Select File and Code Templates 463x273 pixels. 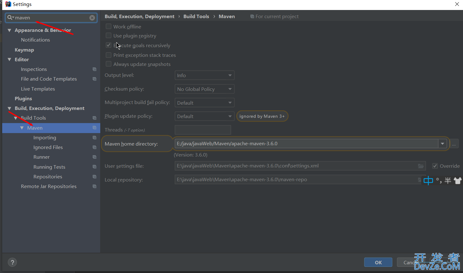(x=49, y=79)
